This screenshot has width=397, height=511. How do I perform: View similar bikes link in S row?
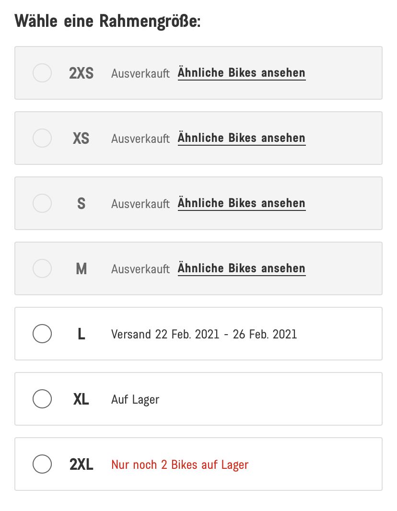(x=241, y=203)
